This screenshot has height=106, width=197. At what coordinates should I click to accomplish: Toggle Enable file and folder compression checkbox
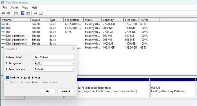(7, 82)
